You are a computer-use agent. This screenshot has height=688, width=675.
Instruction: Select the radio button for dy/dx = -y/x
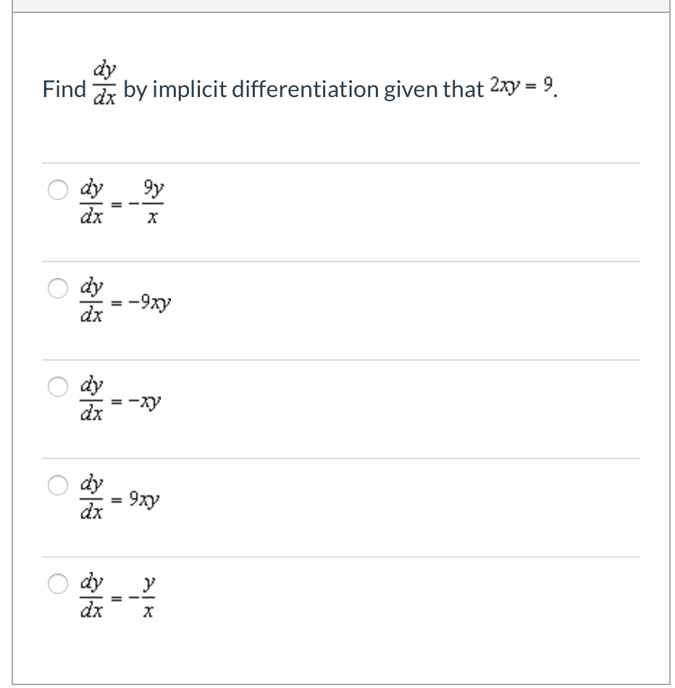57,583
